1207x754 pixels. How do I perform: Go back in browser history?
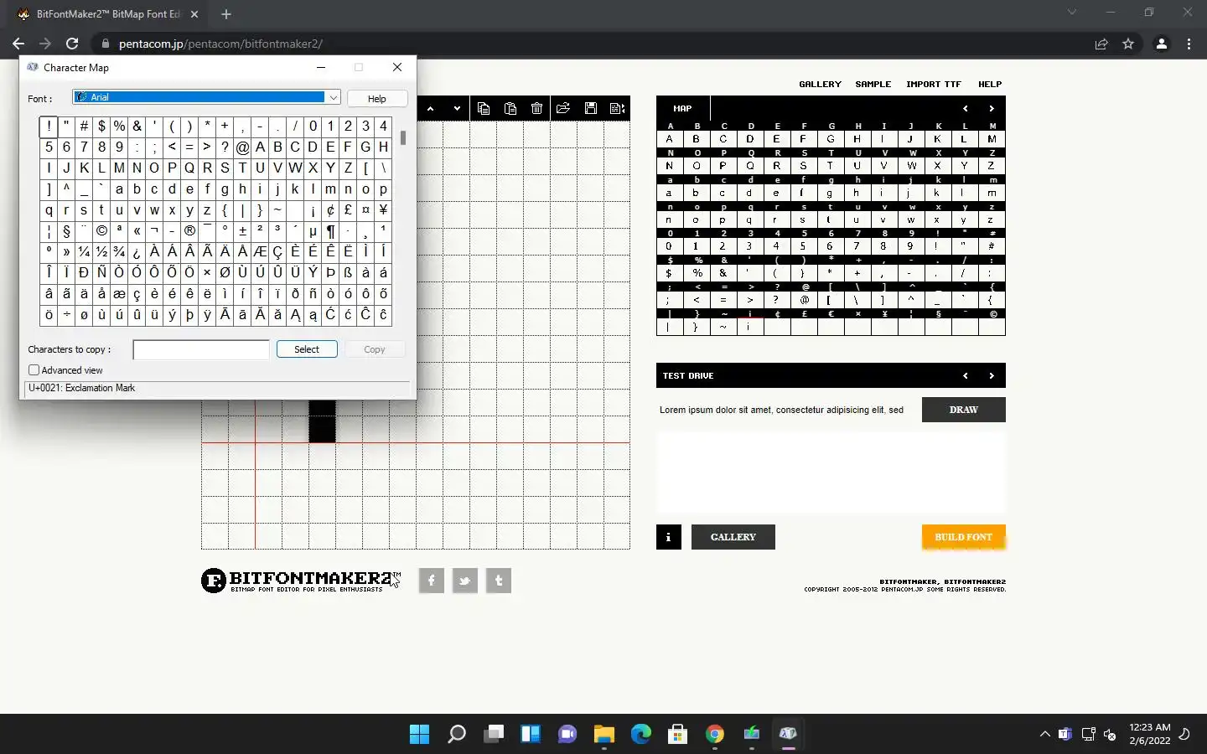(x=18, y=44)
